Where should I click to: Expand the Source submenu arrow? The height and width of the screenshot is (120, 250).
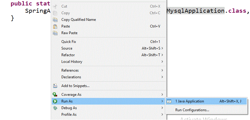[162, 48]
